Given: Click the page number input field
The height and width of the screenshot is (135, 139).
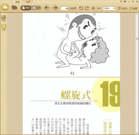Looking at the screenshot, I should (65, 8).
